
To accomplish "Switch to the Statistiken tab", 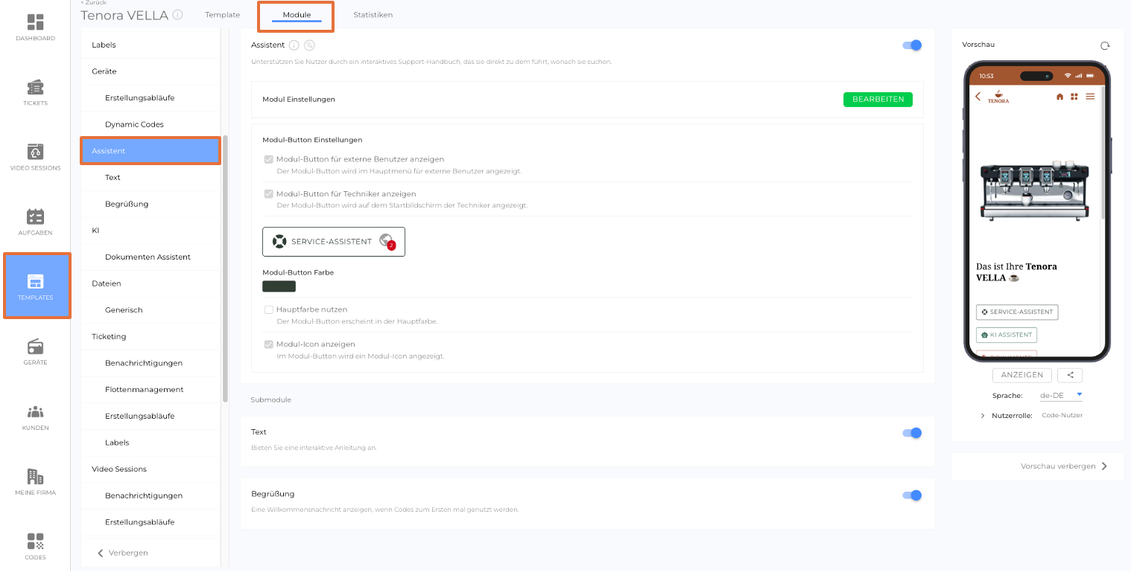I will (373, 15).
